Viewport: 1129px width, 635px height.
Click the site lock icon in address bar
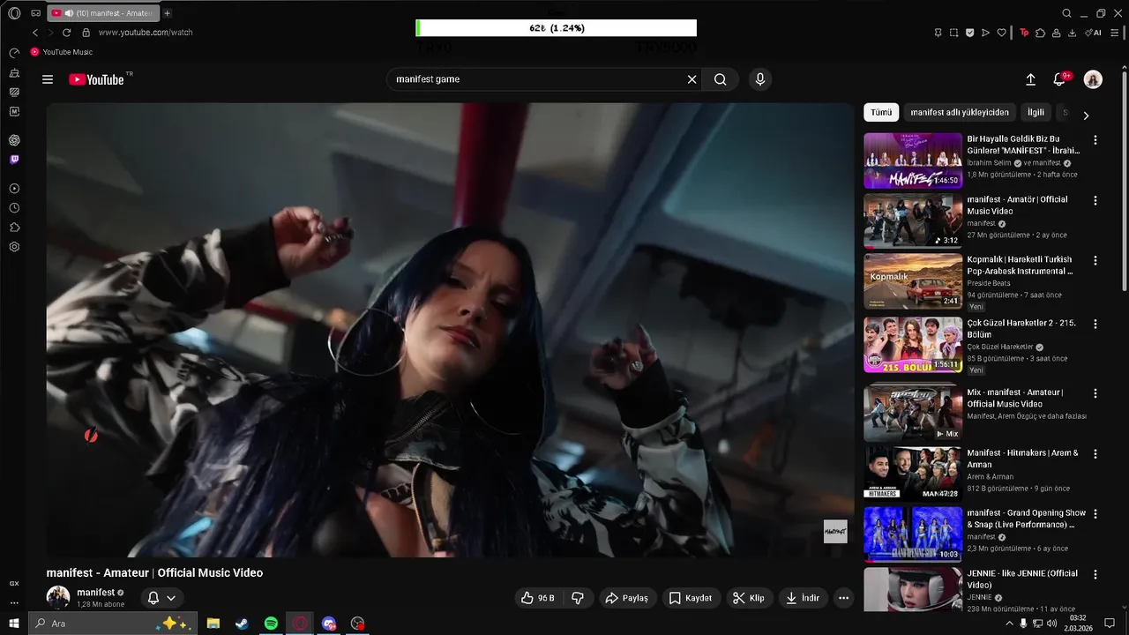86,33
